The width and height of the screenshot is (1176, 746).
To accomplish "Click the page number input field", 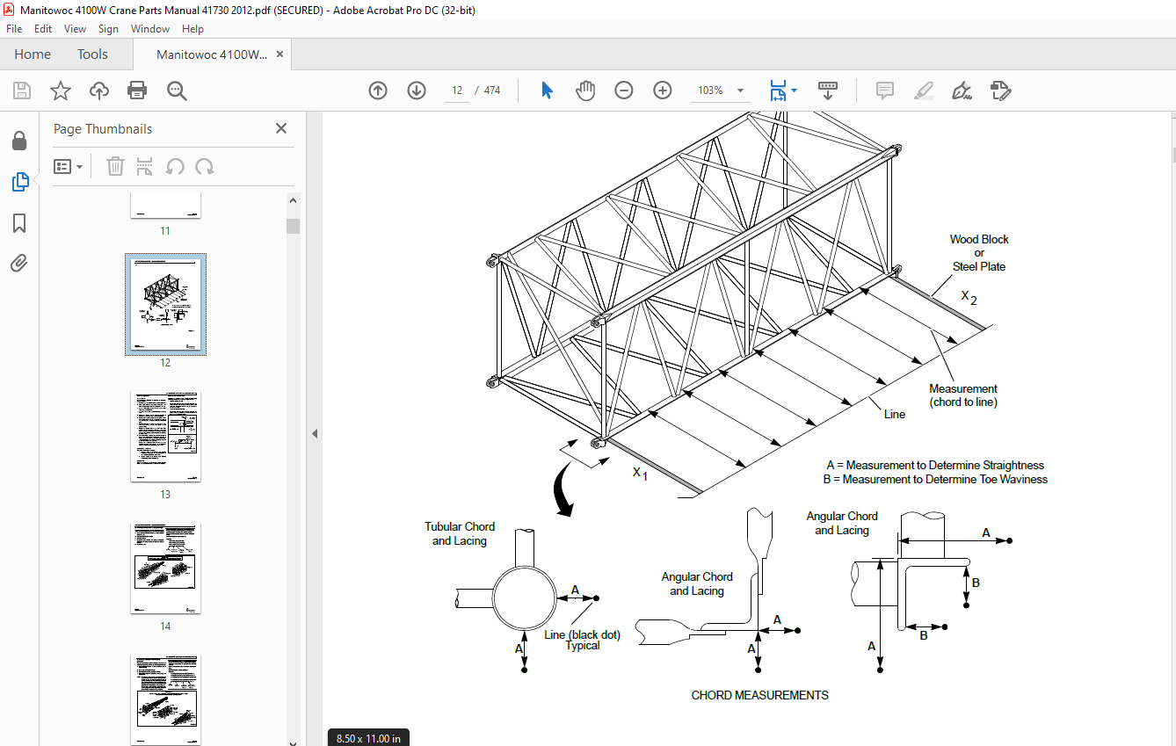I will pyautogui.click(x=457, y=91).
